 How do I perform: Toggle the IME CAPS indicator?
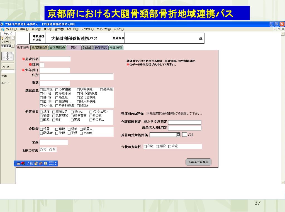click(51, 162)
